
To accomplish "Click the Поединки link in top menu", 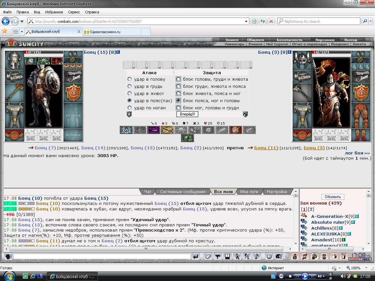I will 340,44.
